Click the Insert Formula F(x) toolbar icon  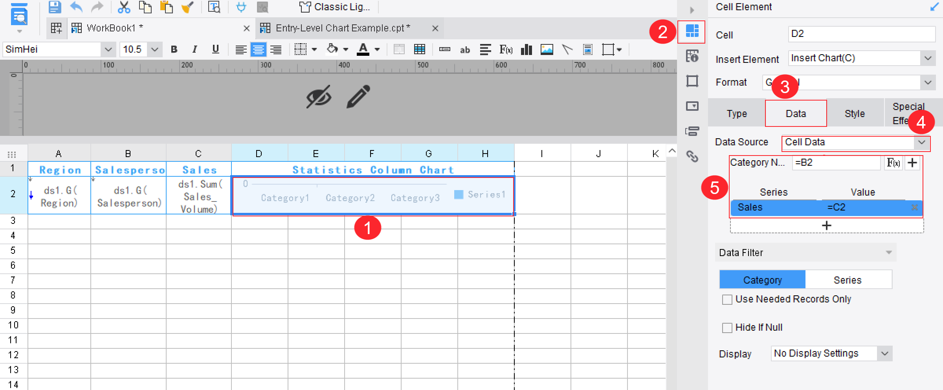(x=506, y=49)
